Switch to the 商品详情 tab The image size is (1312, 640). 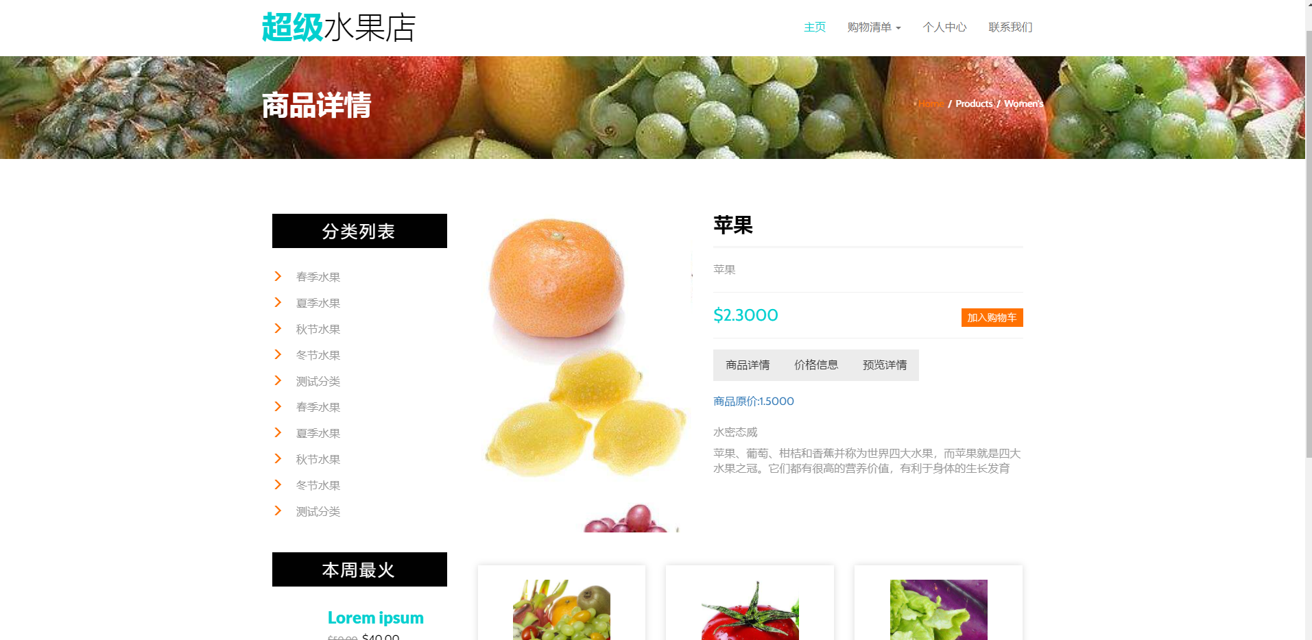click(x=748, y=365)
